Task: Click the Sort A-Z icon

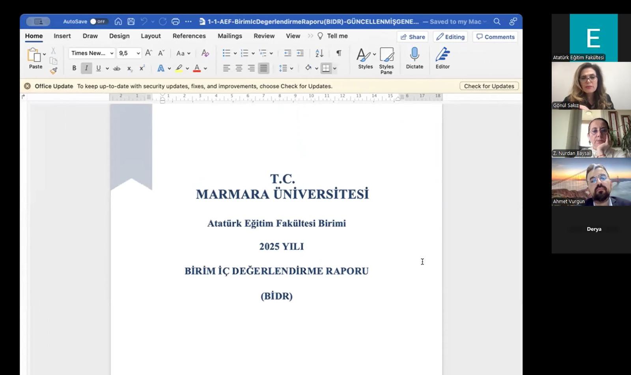Action: click(x=319, y=53)
